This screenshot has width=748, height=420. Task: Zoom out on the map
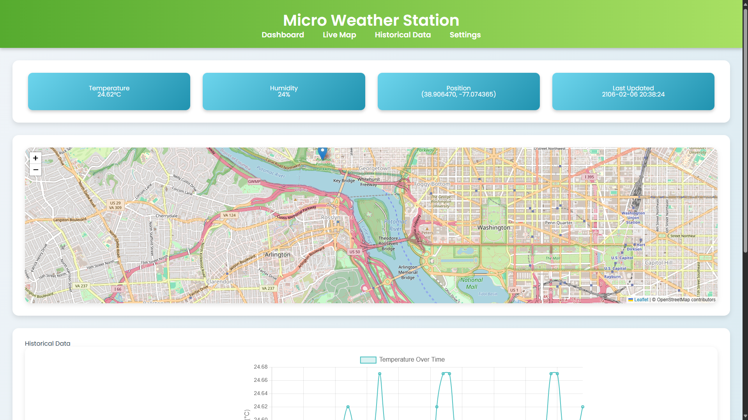35,170
